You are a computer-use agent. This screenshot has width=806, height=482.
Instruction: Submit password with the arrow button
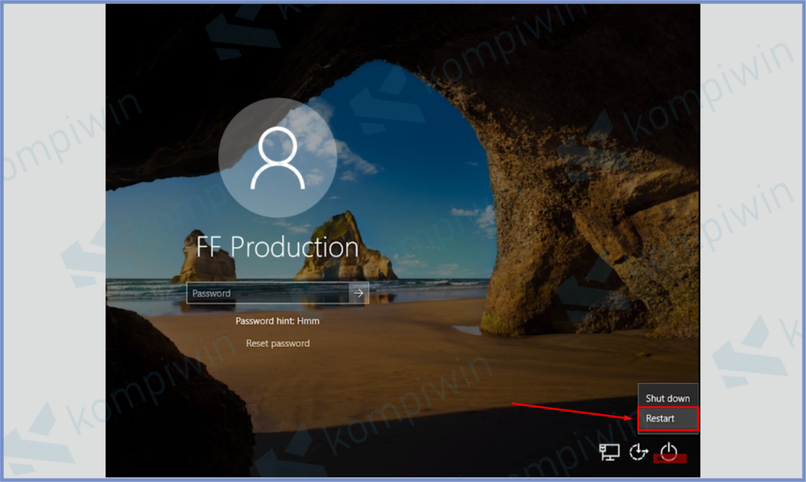(359, 293)
